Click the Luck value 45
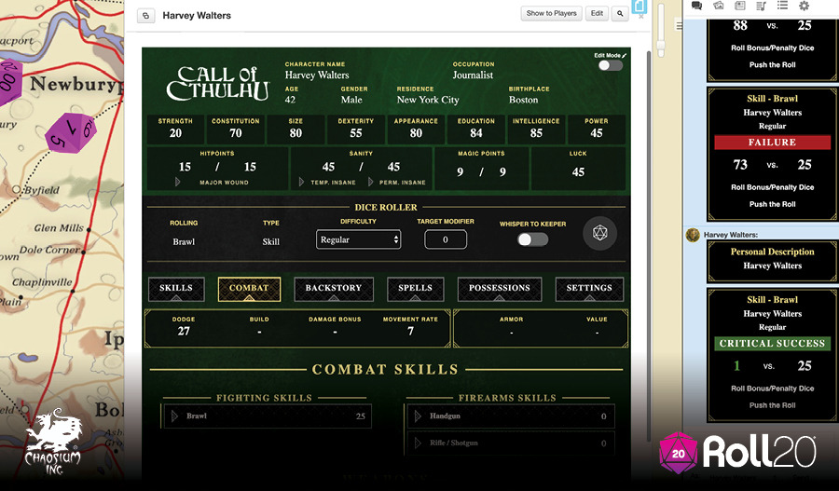This screenshot has width=839, height=491. coord(578,172)
